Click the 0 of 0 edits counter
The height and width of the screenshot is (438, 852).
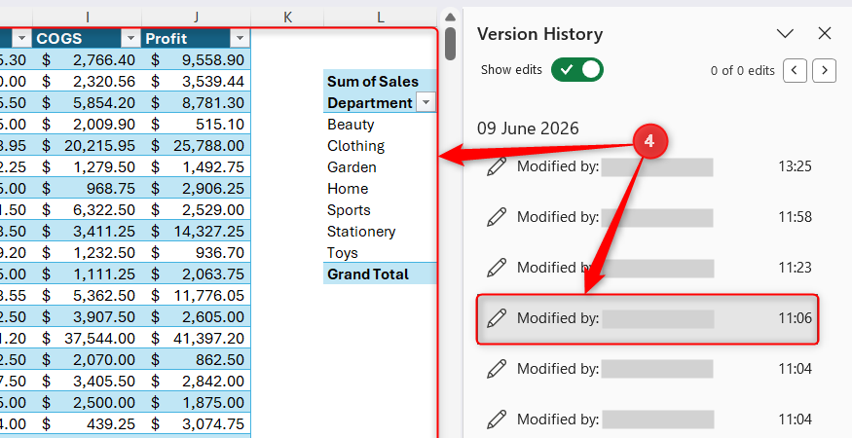tap(742, 71)
